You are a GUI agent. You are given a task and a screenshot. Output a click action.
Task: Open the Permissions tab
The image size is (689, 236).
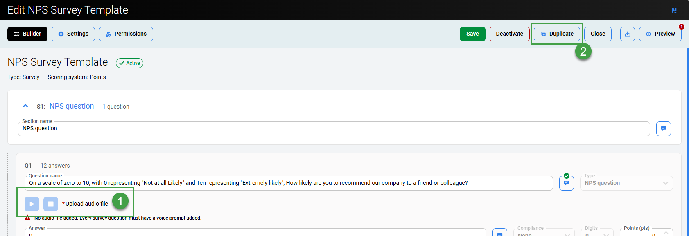[126, 34]
